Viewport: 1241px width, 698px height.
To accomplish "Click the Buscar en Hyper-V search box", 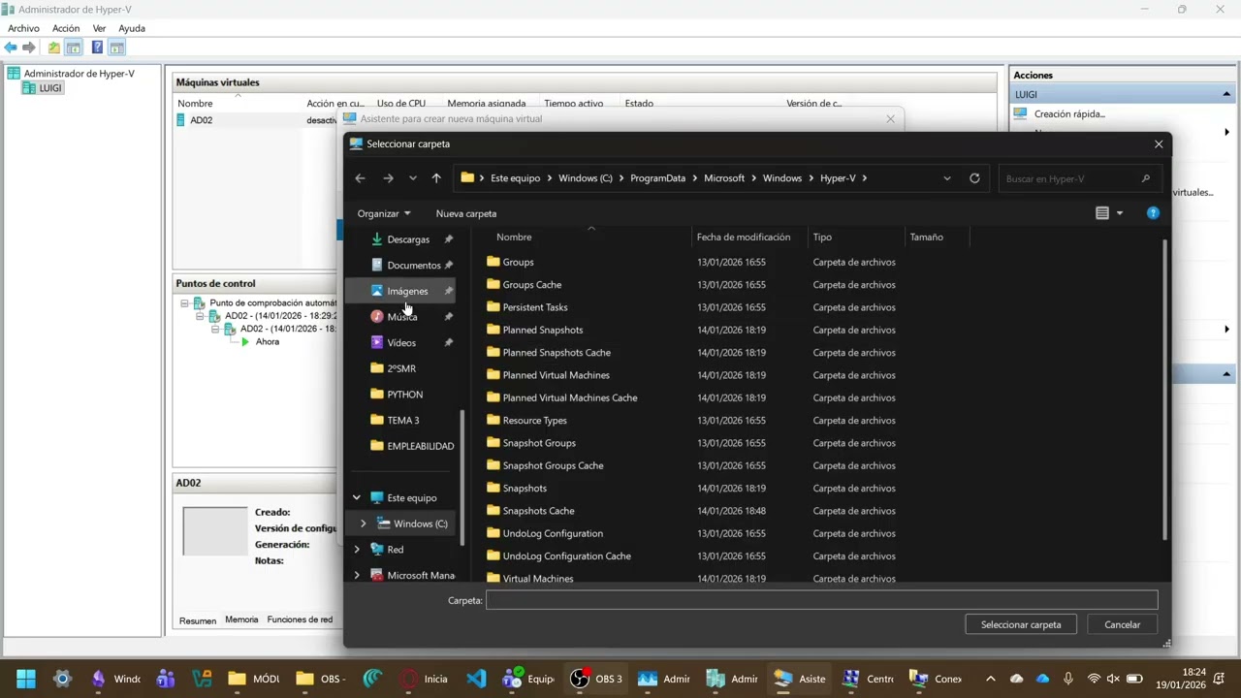I will [1079, 178].
